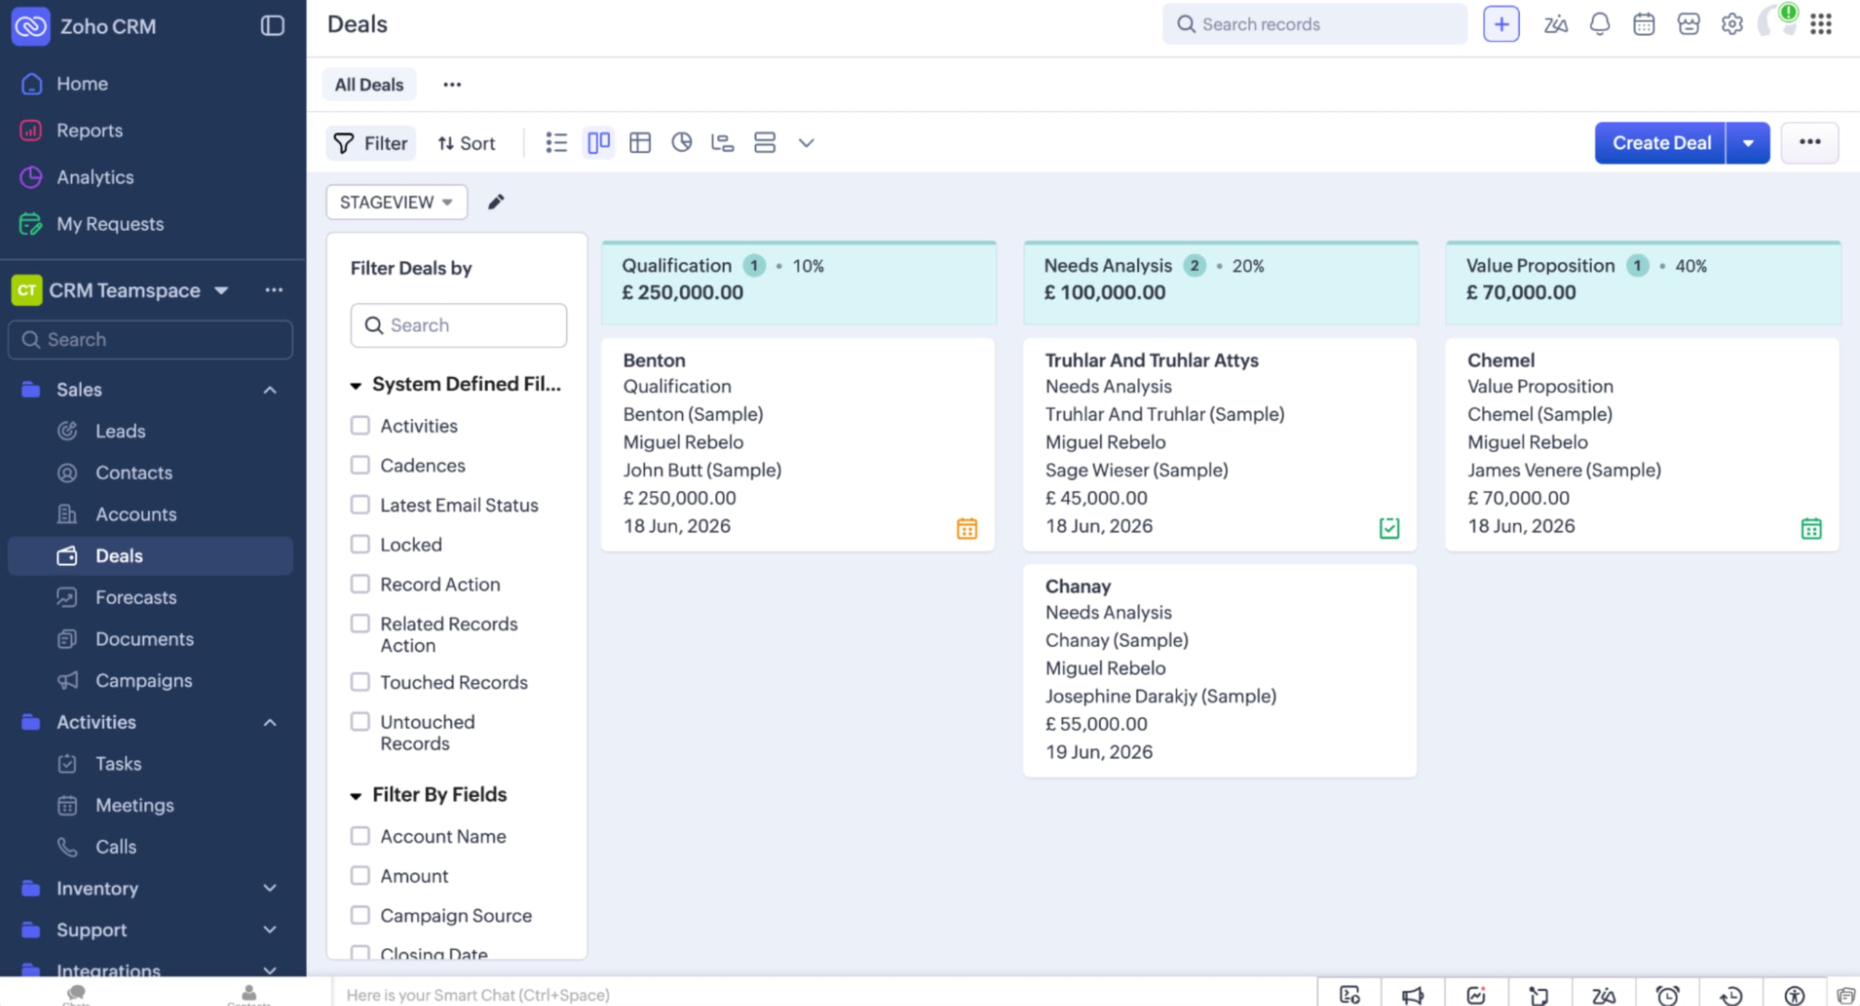The height and width of the screenshot is (1006, 1860).
Task: Check the Cadences filter checkbox
Action: pos(360,466)
